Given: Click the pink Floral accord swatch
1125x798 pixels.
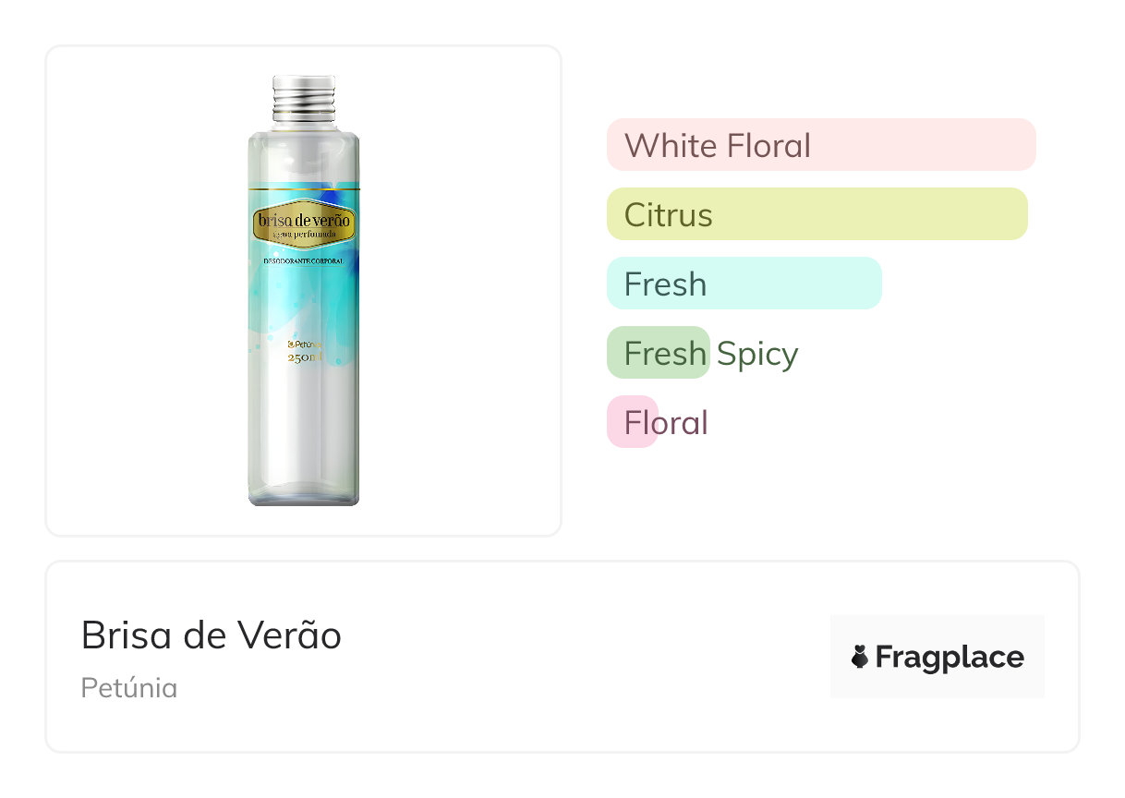Looking at the screenshot, I should pyautogui.click(x=632, y=422).
